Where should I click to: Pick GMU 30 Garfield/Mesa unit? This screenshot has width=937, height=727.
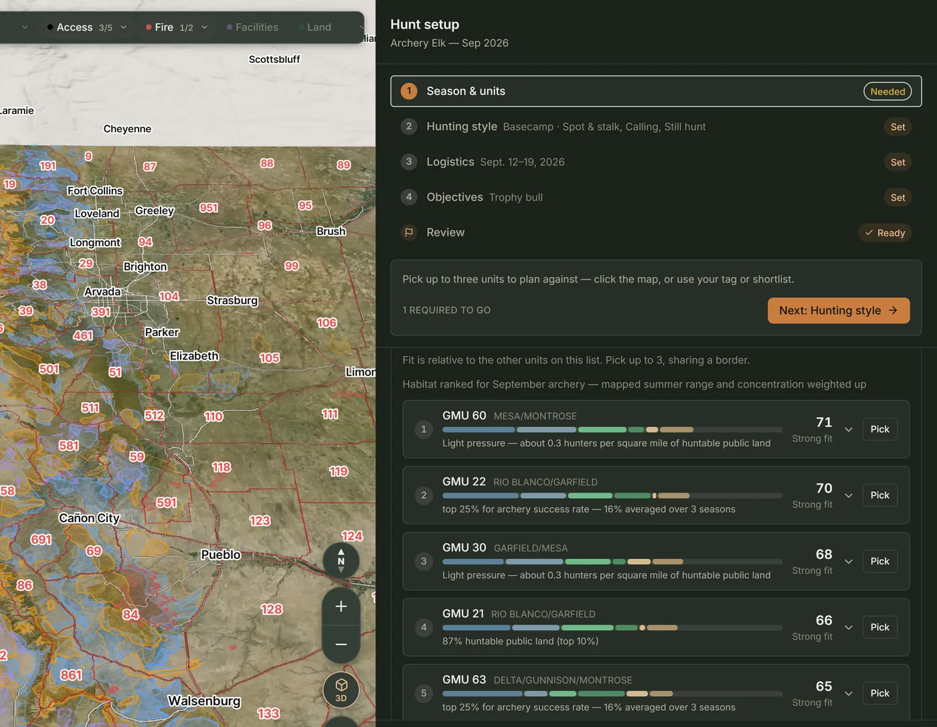pos(879,561)
